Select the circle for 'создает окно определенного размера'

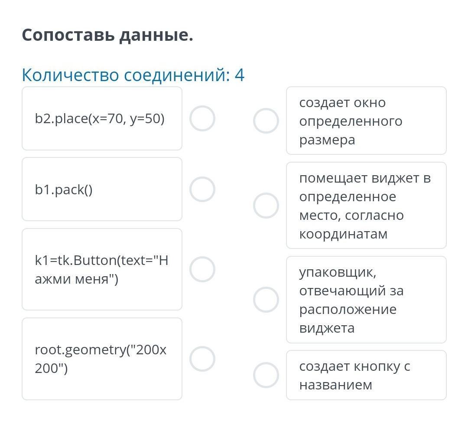click(x=266, y=121)
